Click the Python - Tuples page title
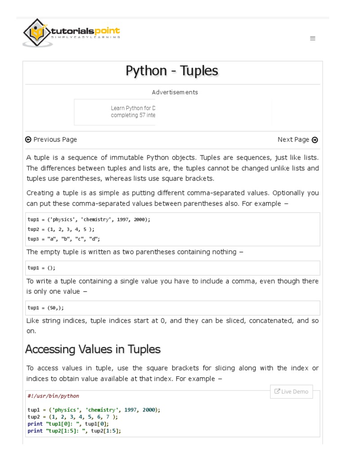The width and height of the screenshot is (345, 460). [x=172, y=71]
